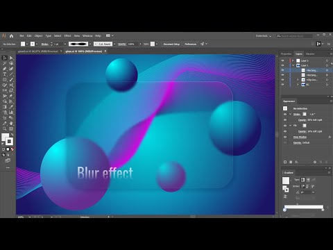Image resolution: width=333 pixels, height=250 pixels.
Task: Toggle visibility of Layer 2
Action: [282, 60]
